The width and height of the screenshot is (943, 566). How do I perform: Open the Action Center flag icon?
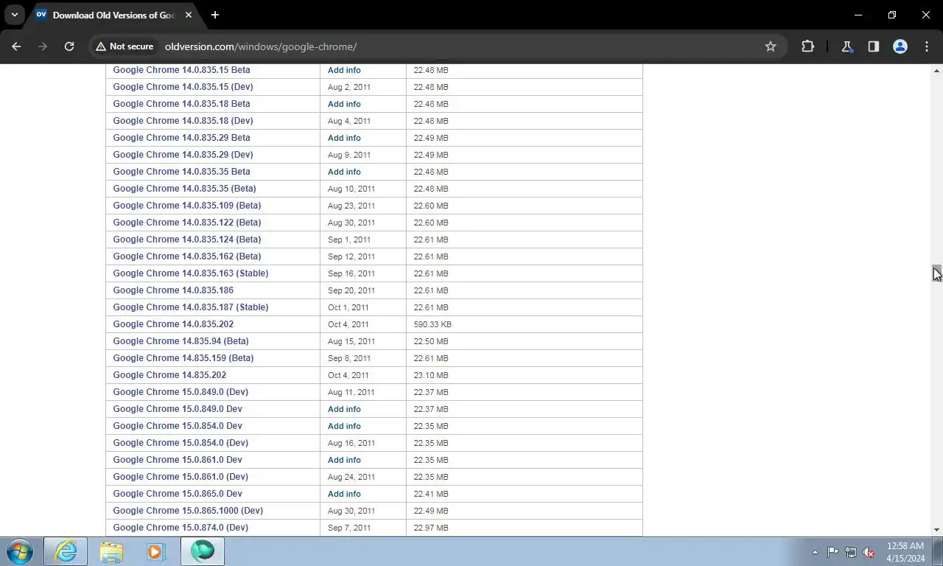click(x=832, y=552)
